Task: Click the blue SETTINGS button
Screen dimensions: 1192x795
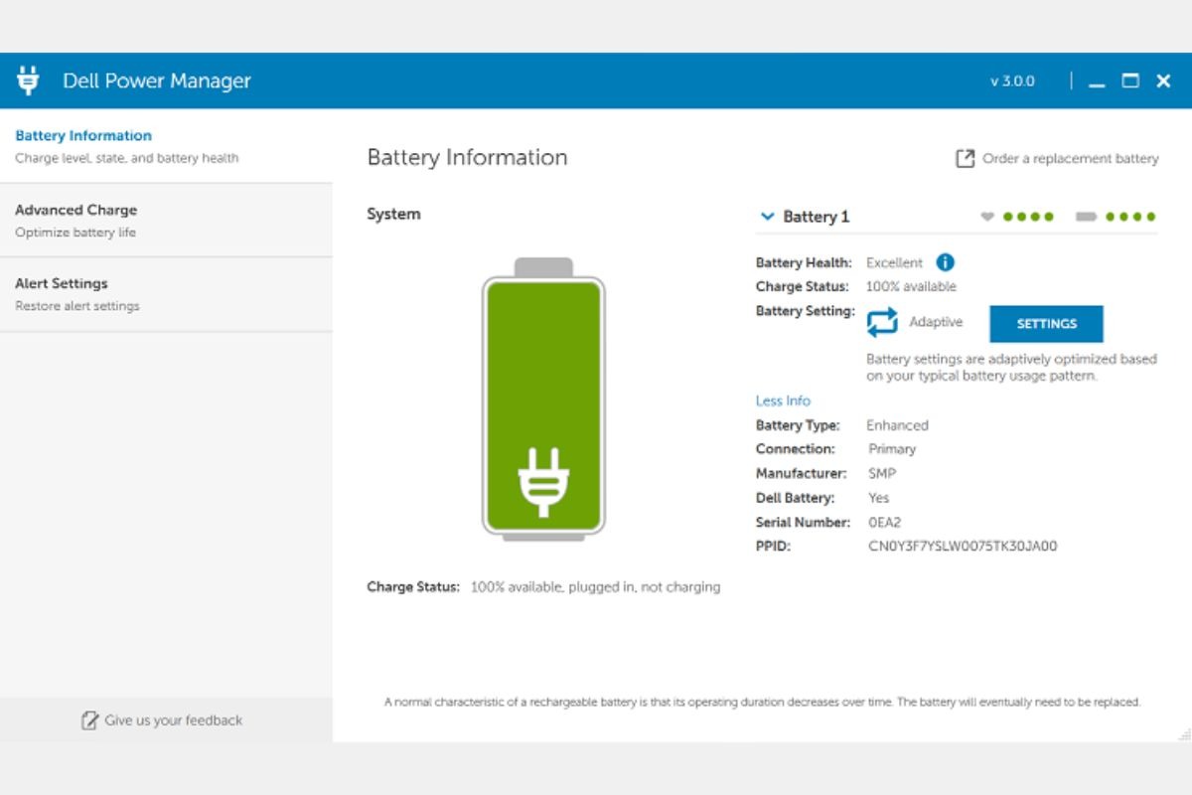Action: (1046, 324)
